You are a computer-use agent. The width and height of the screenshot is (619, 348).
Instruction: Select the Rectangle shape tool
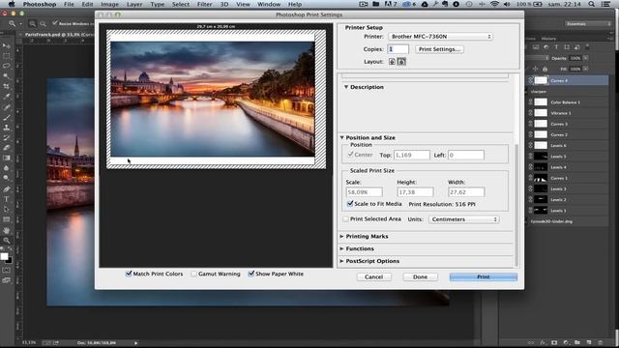point(7,219)
